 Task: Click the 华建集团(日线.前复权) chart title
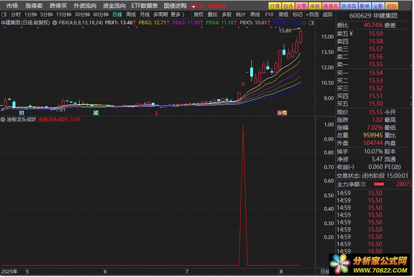[x=25, y=23]
